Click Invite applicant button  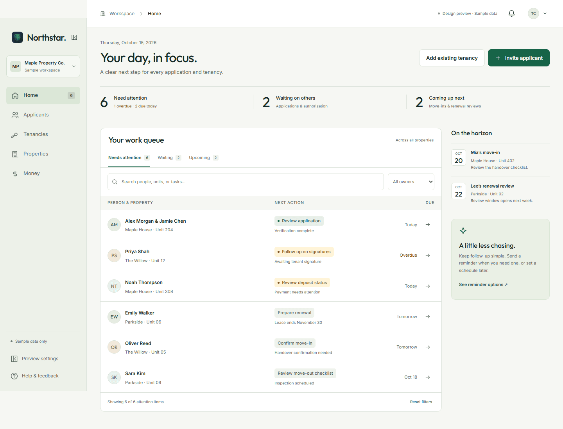[519, 58]
